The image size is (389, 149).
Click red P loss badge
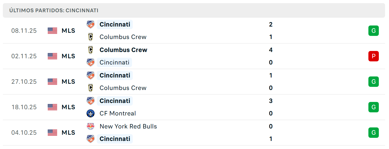pos(373,56)
